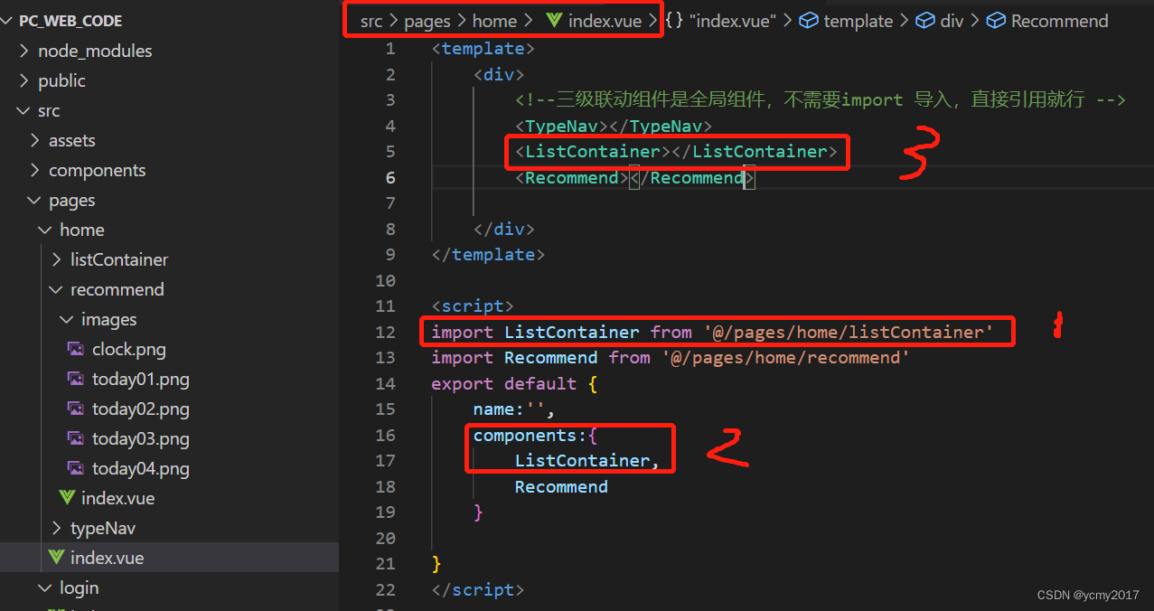Screen dimensions: 1154x611
Task: Click 'export default' on line 14
Action: (504, 383)
